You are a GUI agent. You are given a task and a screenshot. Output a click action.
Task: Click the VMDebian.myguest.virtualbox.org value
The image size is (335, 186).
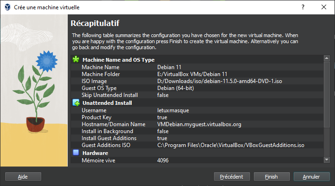[x=199, y=124]
